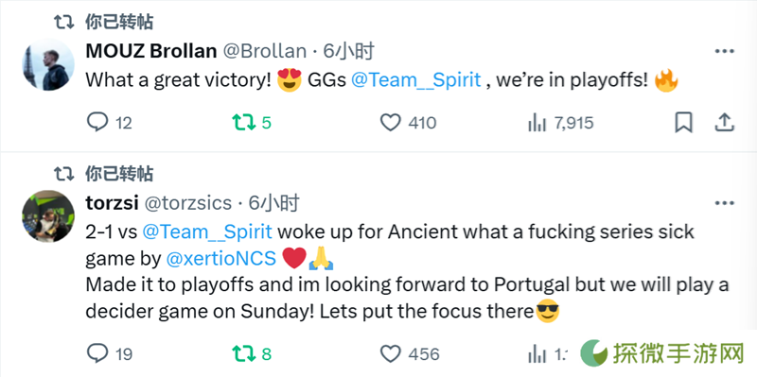Screen dimensions: 757x377
Task: Open the @xertioNCS mention link
Action: pyautogui.click(x=221, y=259)
